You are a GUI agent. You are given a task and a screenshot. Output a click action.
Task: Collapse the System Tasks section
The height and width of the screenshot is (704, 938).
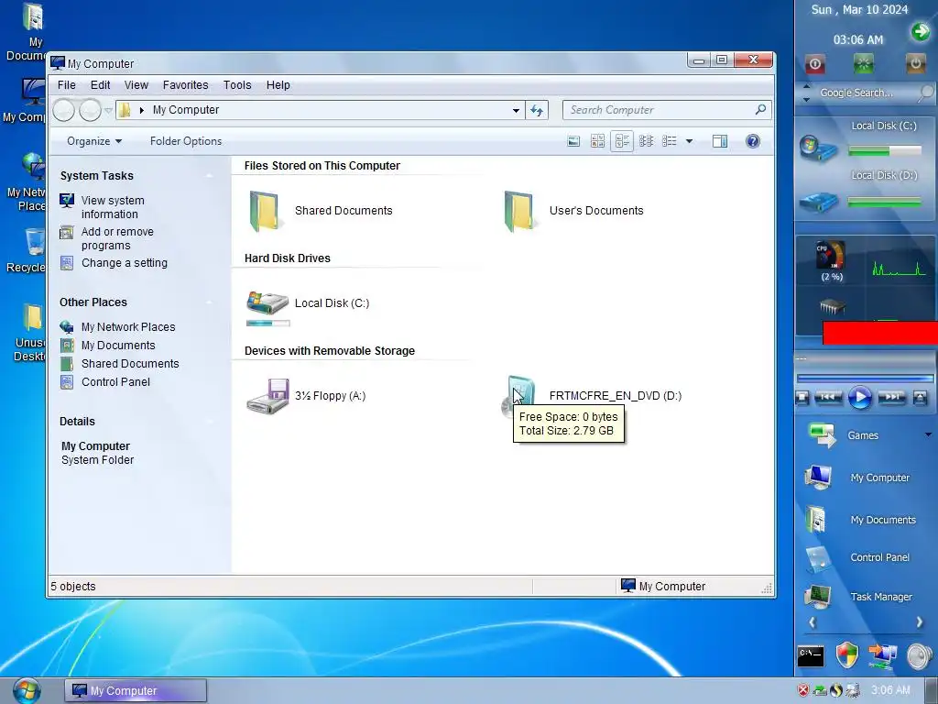[x=210, y=175]
